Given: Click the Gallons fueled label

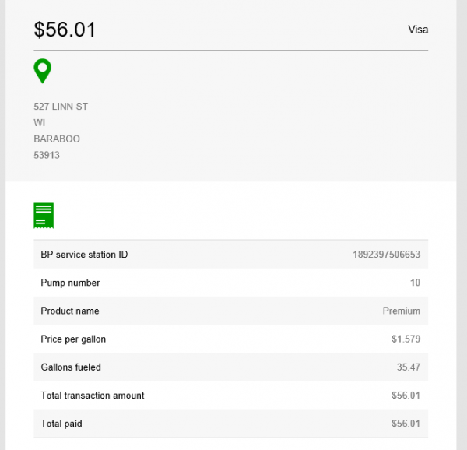Looking at the screenshot, I should (71, 367).
